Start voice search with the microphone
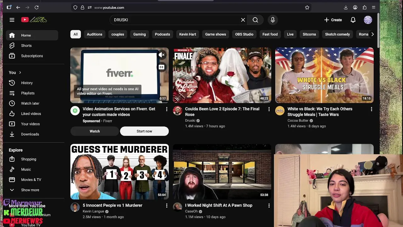This screenshot has height=227, width=403. [273, 20]
